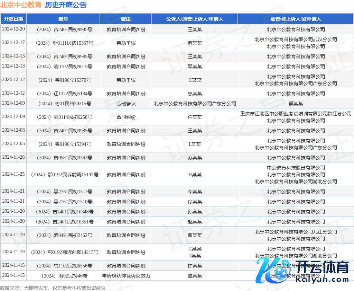Click the 历史开庭公告 heading
Screen dimensions: 354x291
[x=66, y=5]
